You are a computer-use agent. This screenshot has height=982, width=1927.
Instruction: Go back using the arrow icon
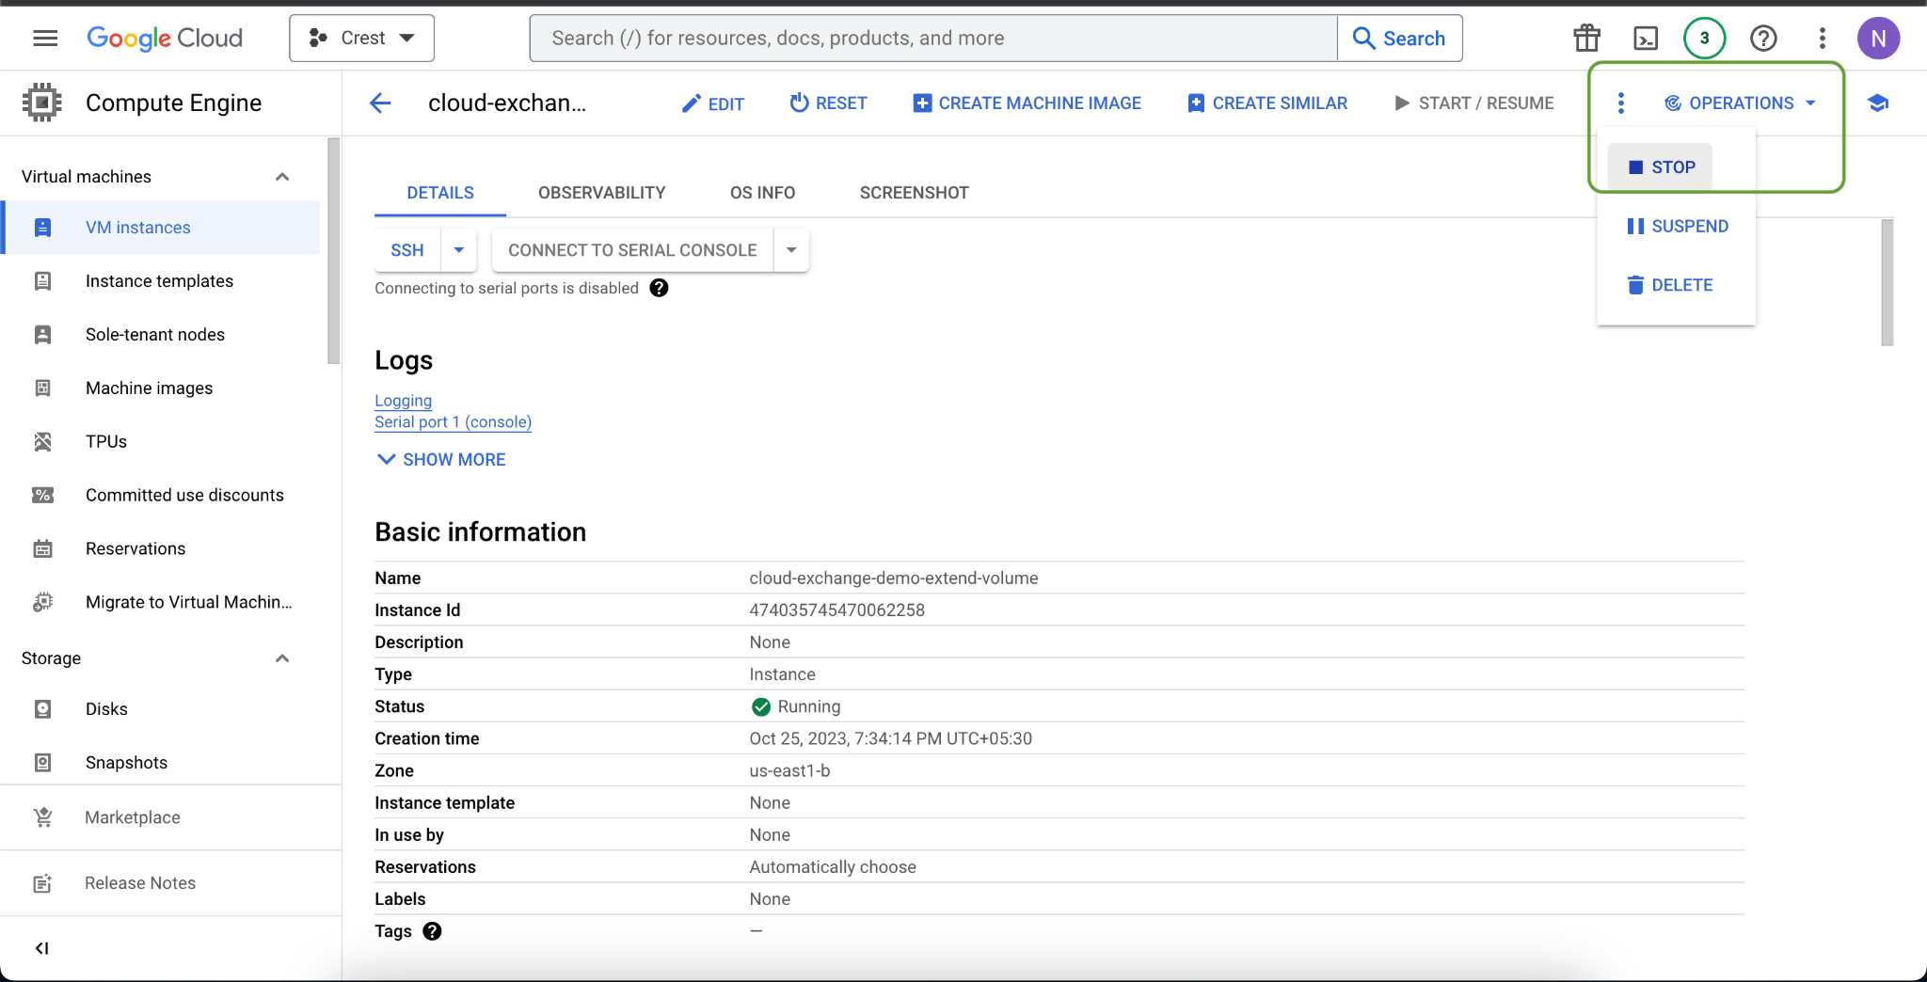[380, 103]
